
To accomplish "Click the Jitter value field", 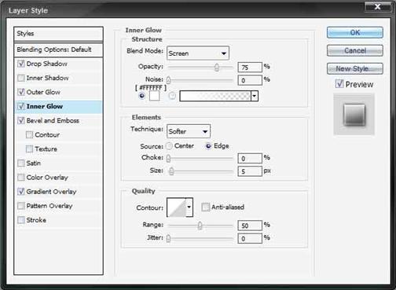I will tap(250, 238).
